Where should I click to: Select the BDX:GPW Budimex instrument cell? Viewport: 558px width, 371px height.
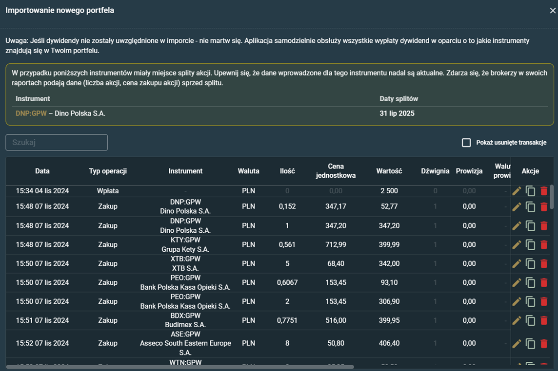pos(185,320)
